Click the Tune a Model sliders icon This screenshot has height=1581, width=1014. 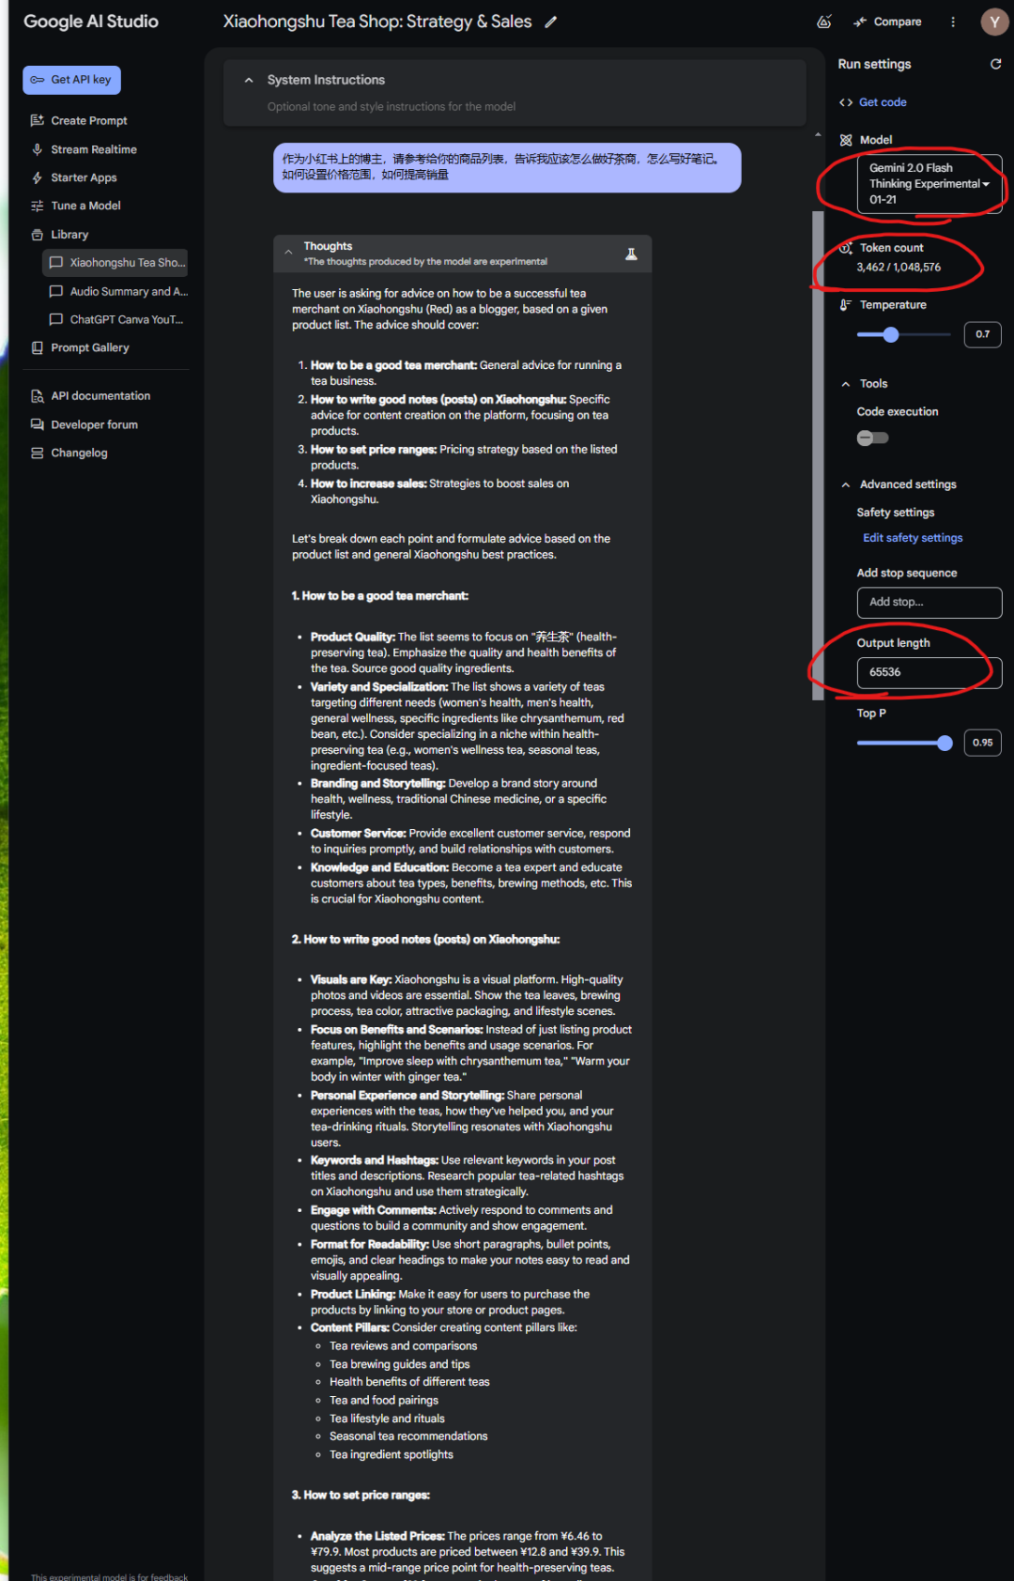click(38, 206)
